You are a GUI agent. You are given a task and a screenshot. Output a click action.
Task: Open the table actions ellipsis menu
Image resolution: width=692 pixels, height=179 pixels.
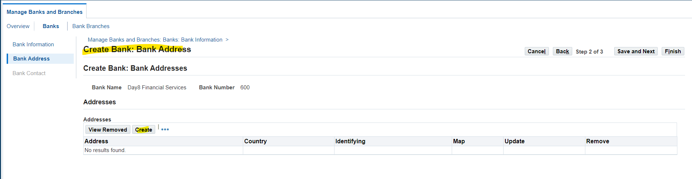coord(165,129)
